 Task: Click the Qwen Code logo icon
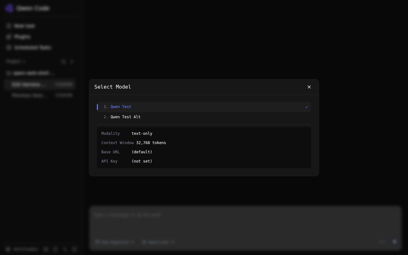tap(10, 8)
